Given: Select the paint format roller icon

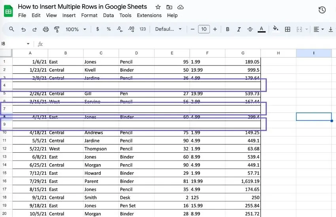Looking at the screenshot, I should [x=57, y=29].
